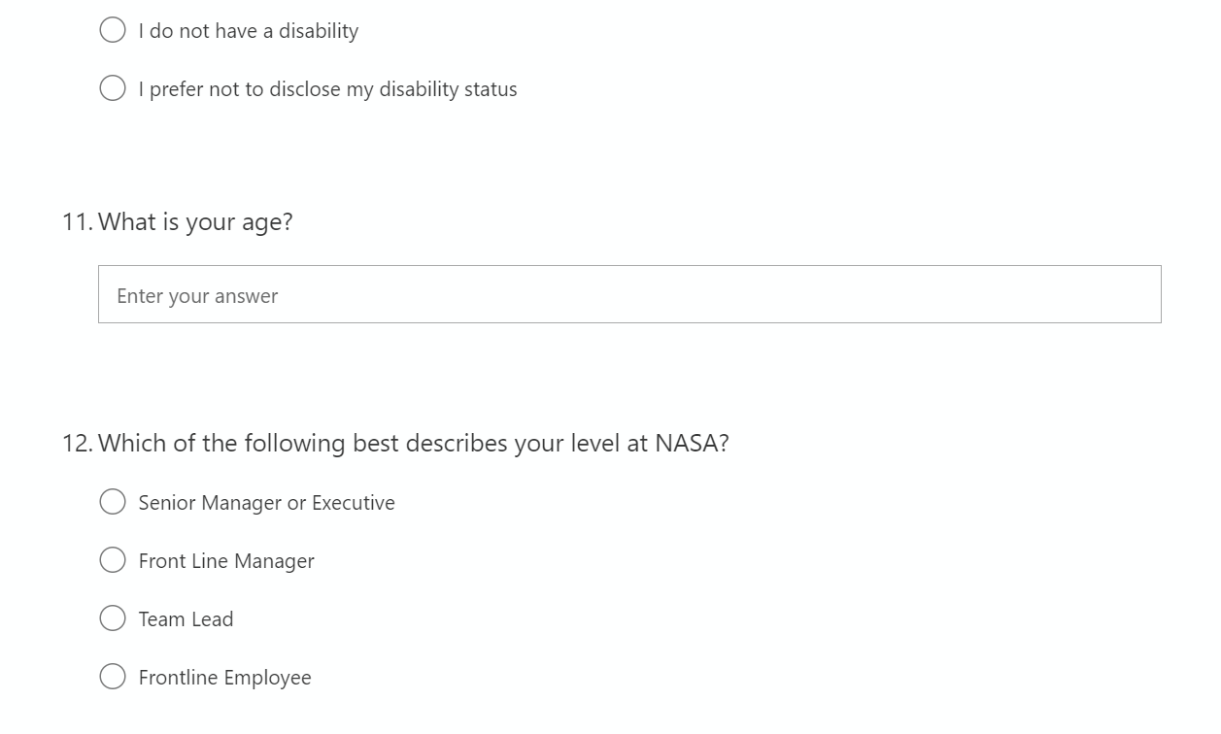Image resolution: width=1221 pixels, height=734 pixels.
Task: Select the Senior Manager or Executive radio circle
Action: (113, 502)
